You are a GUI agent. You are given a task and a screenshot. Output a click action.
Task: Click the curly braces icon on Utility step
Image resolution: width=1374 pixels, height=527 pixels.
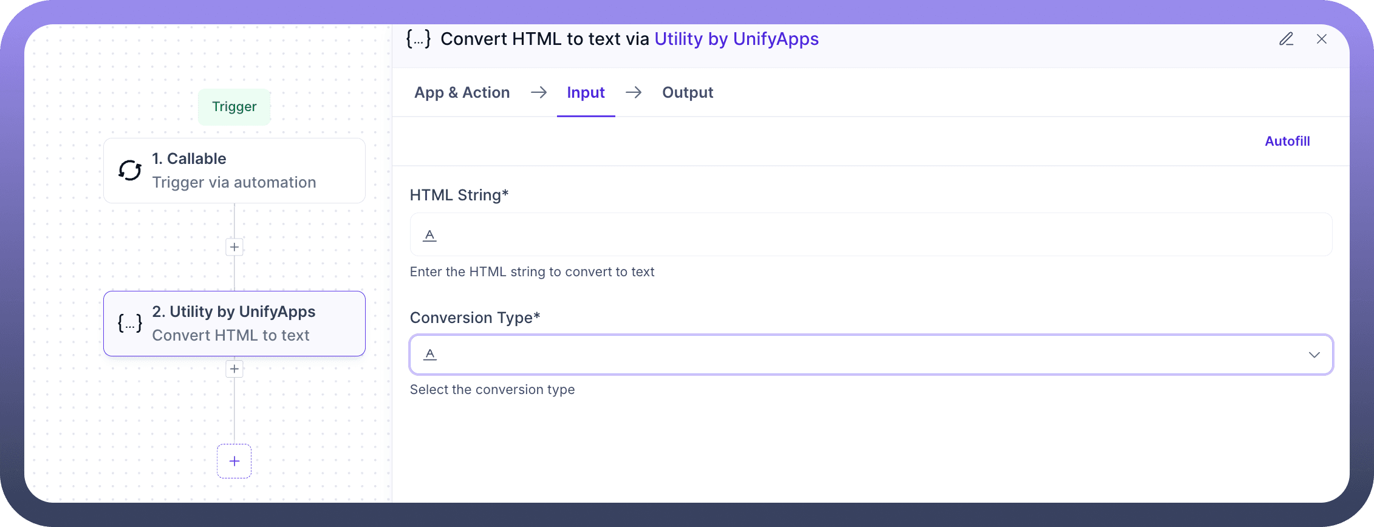130,323
